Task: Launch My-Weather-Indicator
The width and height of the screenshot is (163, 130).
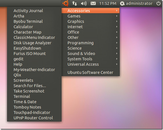Action: pyautogui.click(x=34, y=70)
